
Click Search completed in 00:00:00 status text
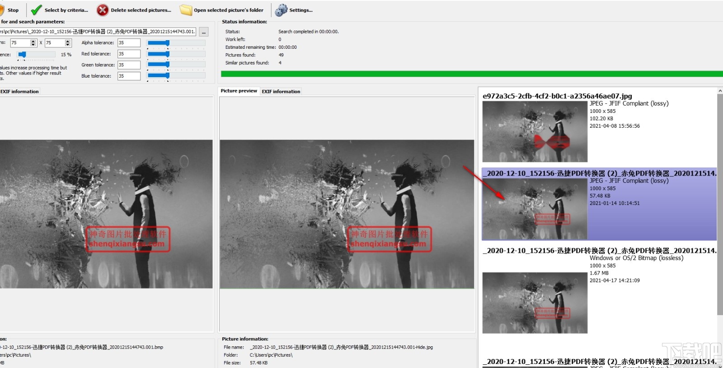pyautogui.click(x=309, y=32)
